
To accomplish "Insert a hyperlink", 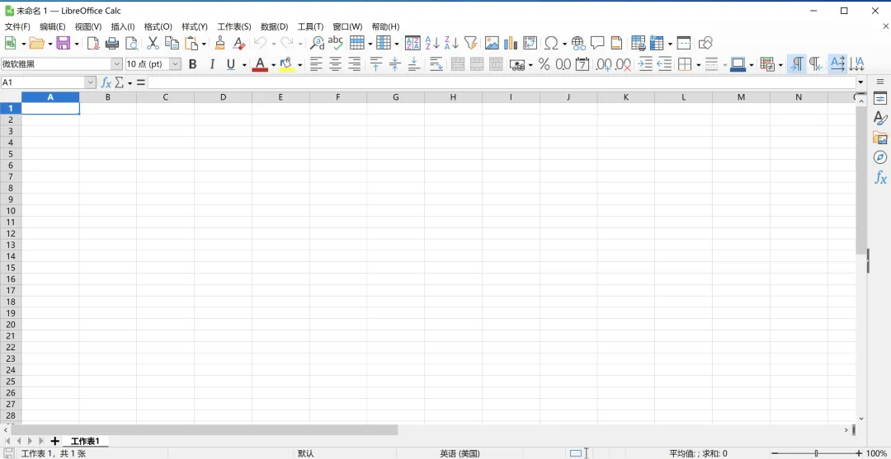I will (x=578, y=43).
